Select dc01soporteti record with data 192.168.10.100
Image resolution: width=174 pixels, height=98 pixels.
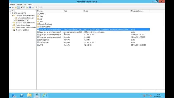pos(93,42)
